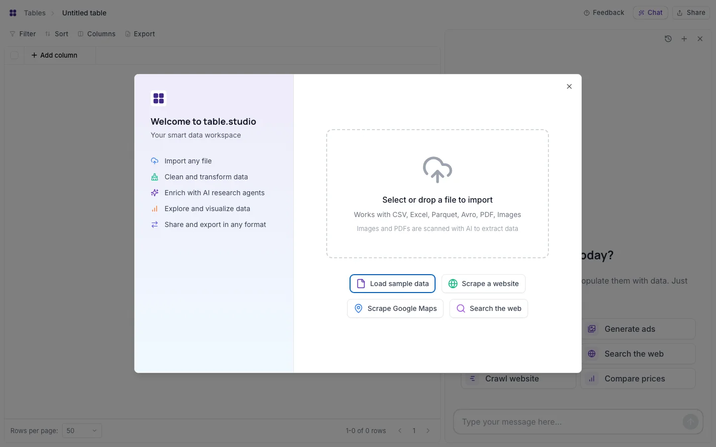Click the Columns layout icon
Screen dimensions: 716x447
click(x=81, y=34)
